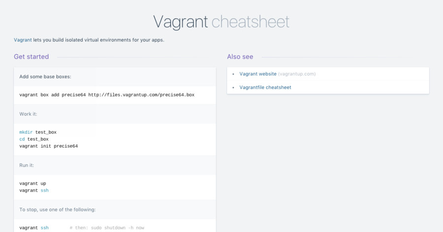Screen dimensions: 443x232
Task: Click the mkdir test_box command line
Action: point(38,132)
